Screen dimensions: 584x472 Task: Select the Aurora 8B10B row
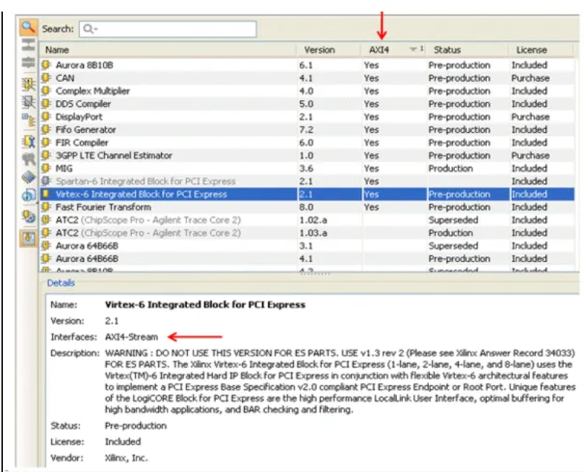(x=307, y=66)
